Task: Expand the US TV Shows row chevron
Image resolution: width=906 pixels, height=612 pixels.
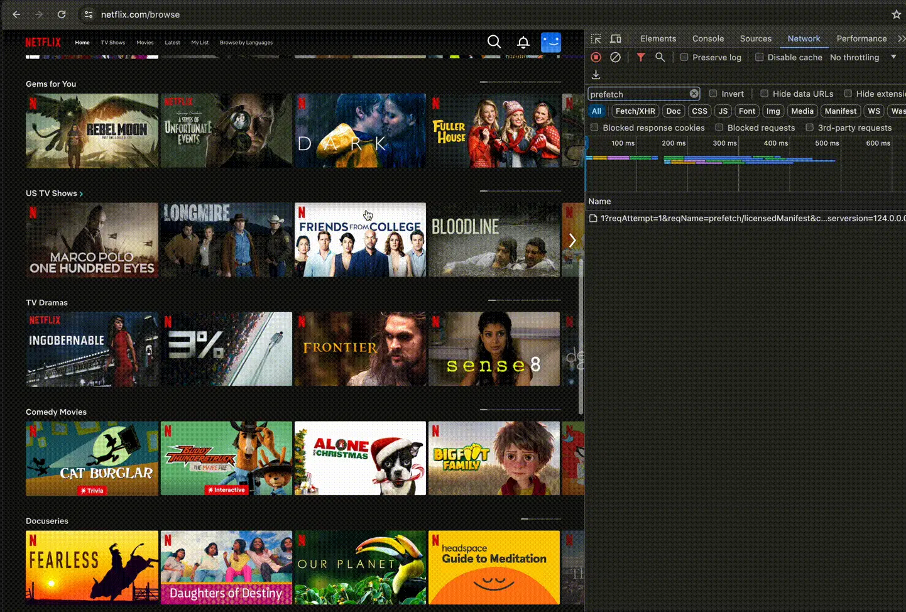Action: [x=82, y=194]
